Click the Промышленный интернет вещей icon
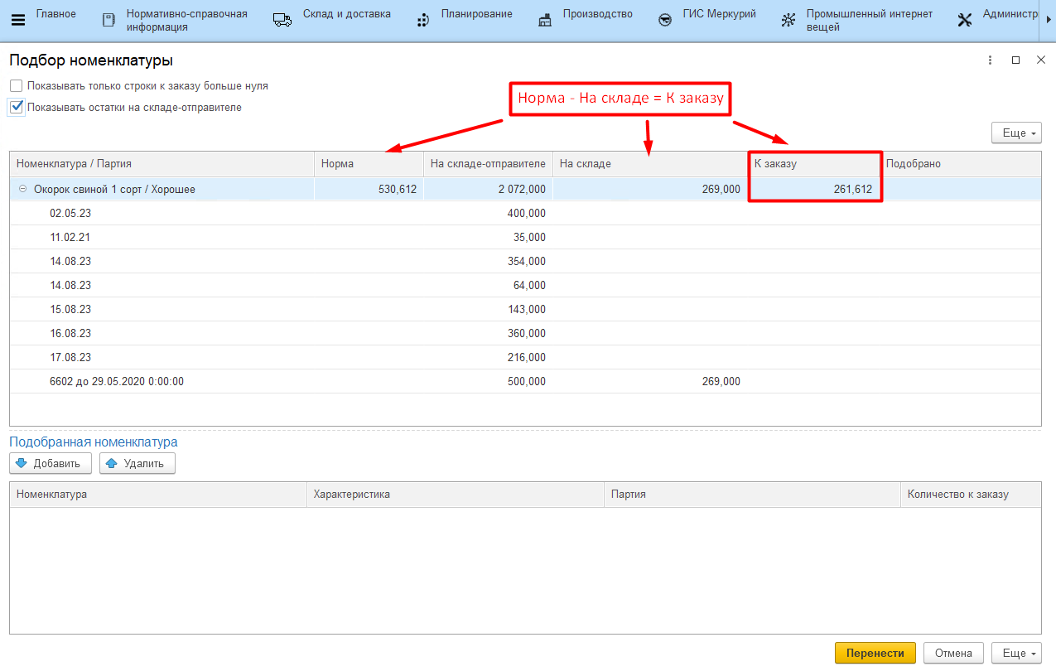Image resolution: width=1056 pixels, height=671 pixels. (x=788, y=21)
